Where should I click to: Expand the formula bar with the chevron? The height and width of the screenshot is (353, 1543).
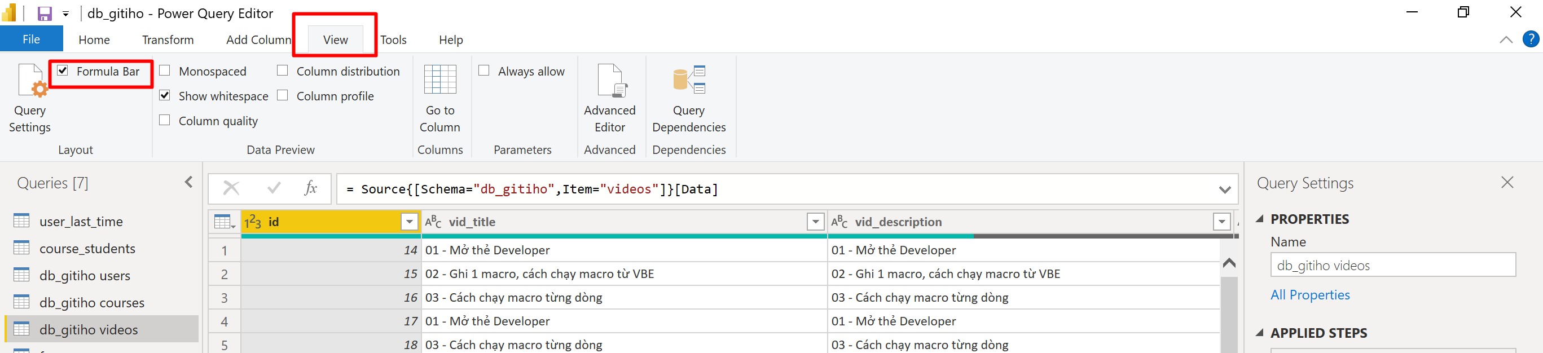pyautogui.click(x=1225, y=189)
